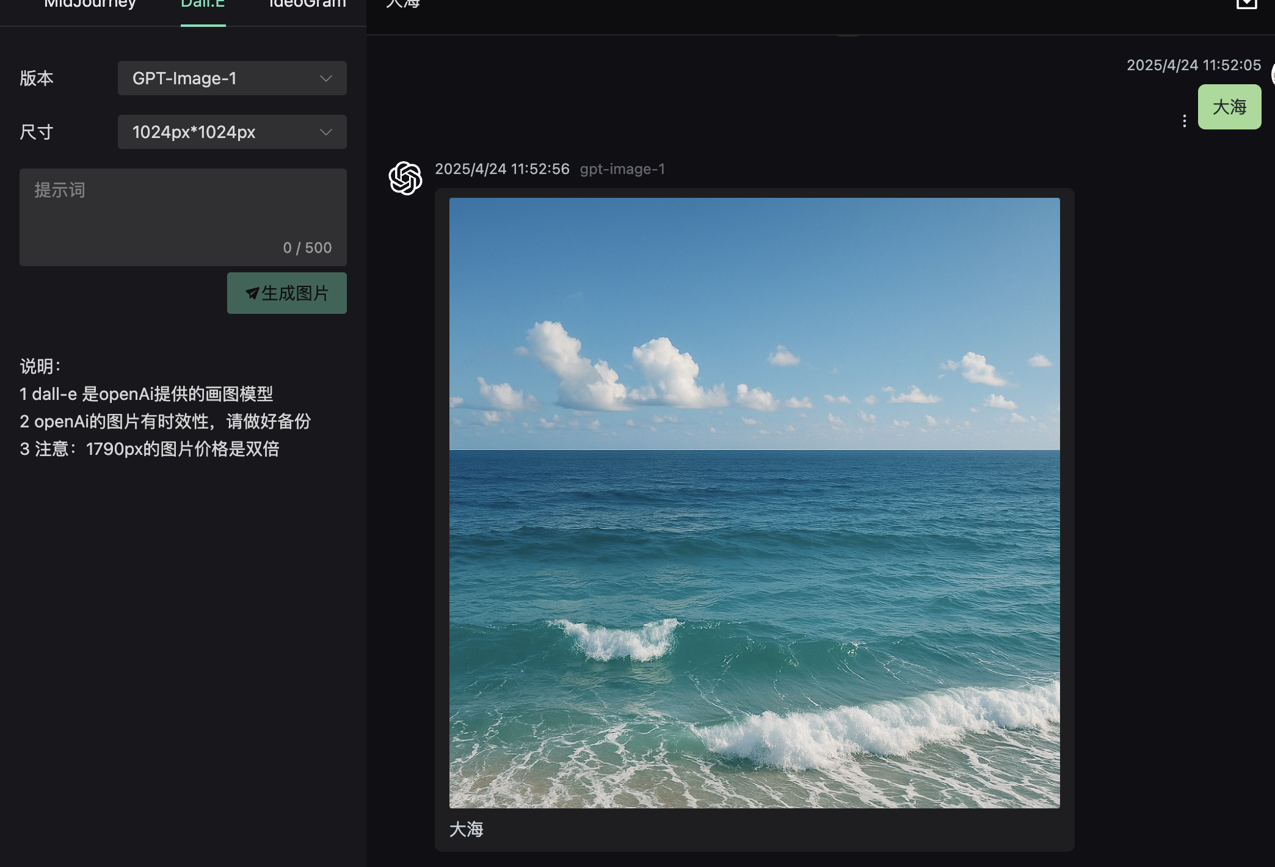This screenshot has width=1275, height=867.
Task: Click the green 大海 message bubble
Action: 1229,107
